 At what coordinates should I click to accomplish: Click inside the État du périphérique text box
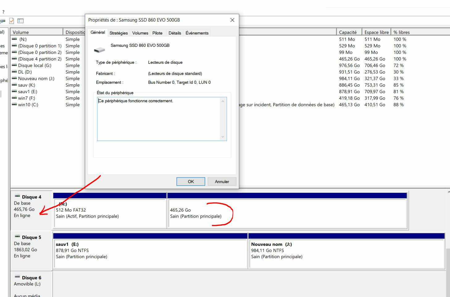(159, 119)
